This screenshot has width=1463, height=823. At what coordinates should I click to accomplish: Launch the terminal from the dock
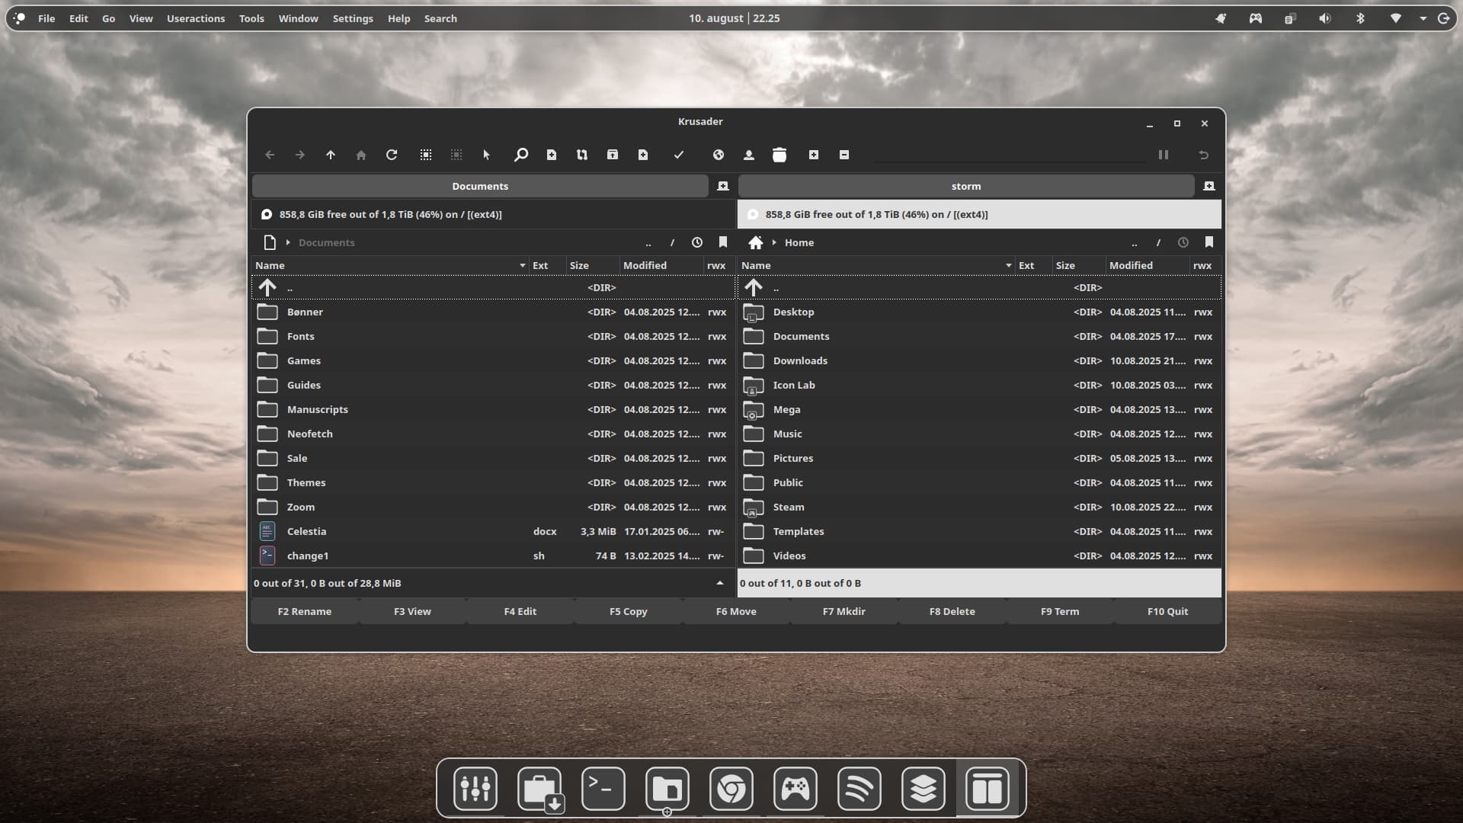603,788
